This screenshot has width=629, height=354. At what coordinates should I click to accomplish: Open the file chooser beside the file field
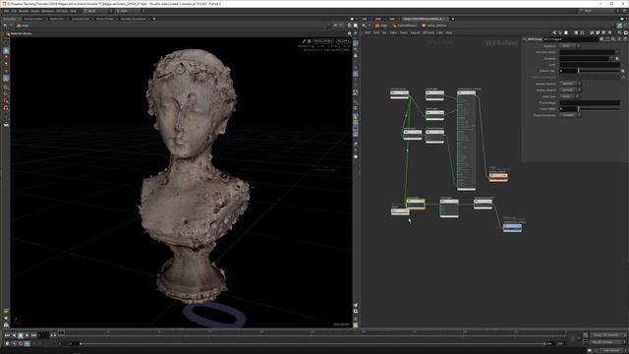[617, 58]
